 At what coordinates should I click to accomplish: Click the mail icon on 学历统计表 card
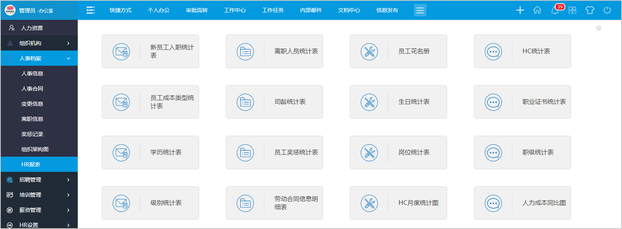(x=121, y=152)
